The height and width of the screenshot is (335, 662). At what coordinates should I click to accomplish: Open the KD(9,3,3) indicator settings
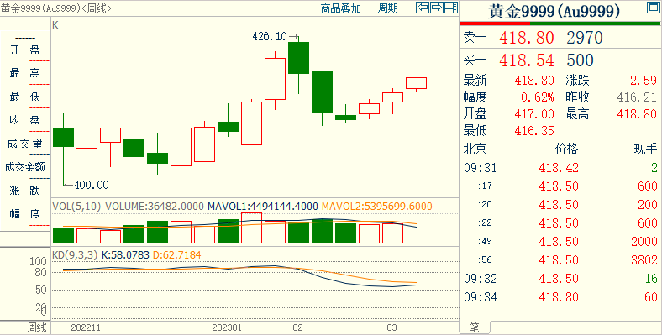[x=75, y=255]
